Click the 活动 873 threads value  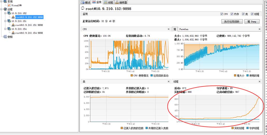click(x=184, y=88)
